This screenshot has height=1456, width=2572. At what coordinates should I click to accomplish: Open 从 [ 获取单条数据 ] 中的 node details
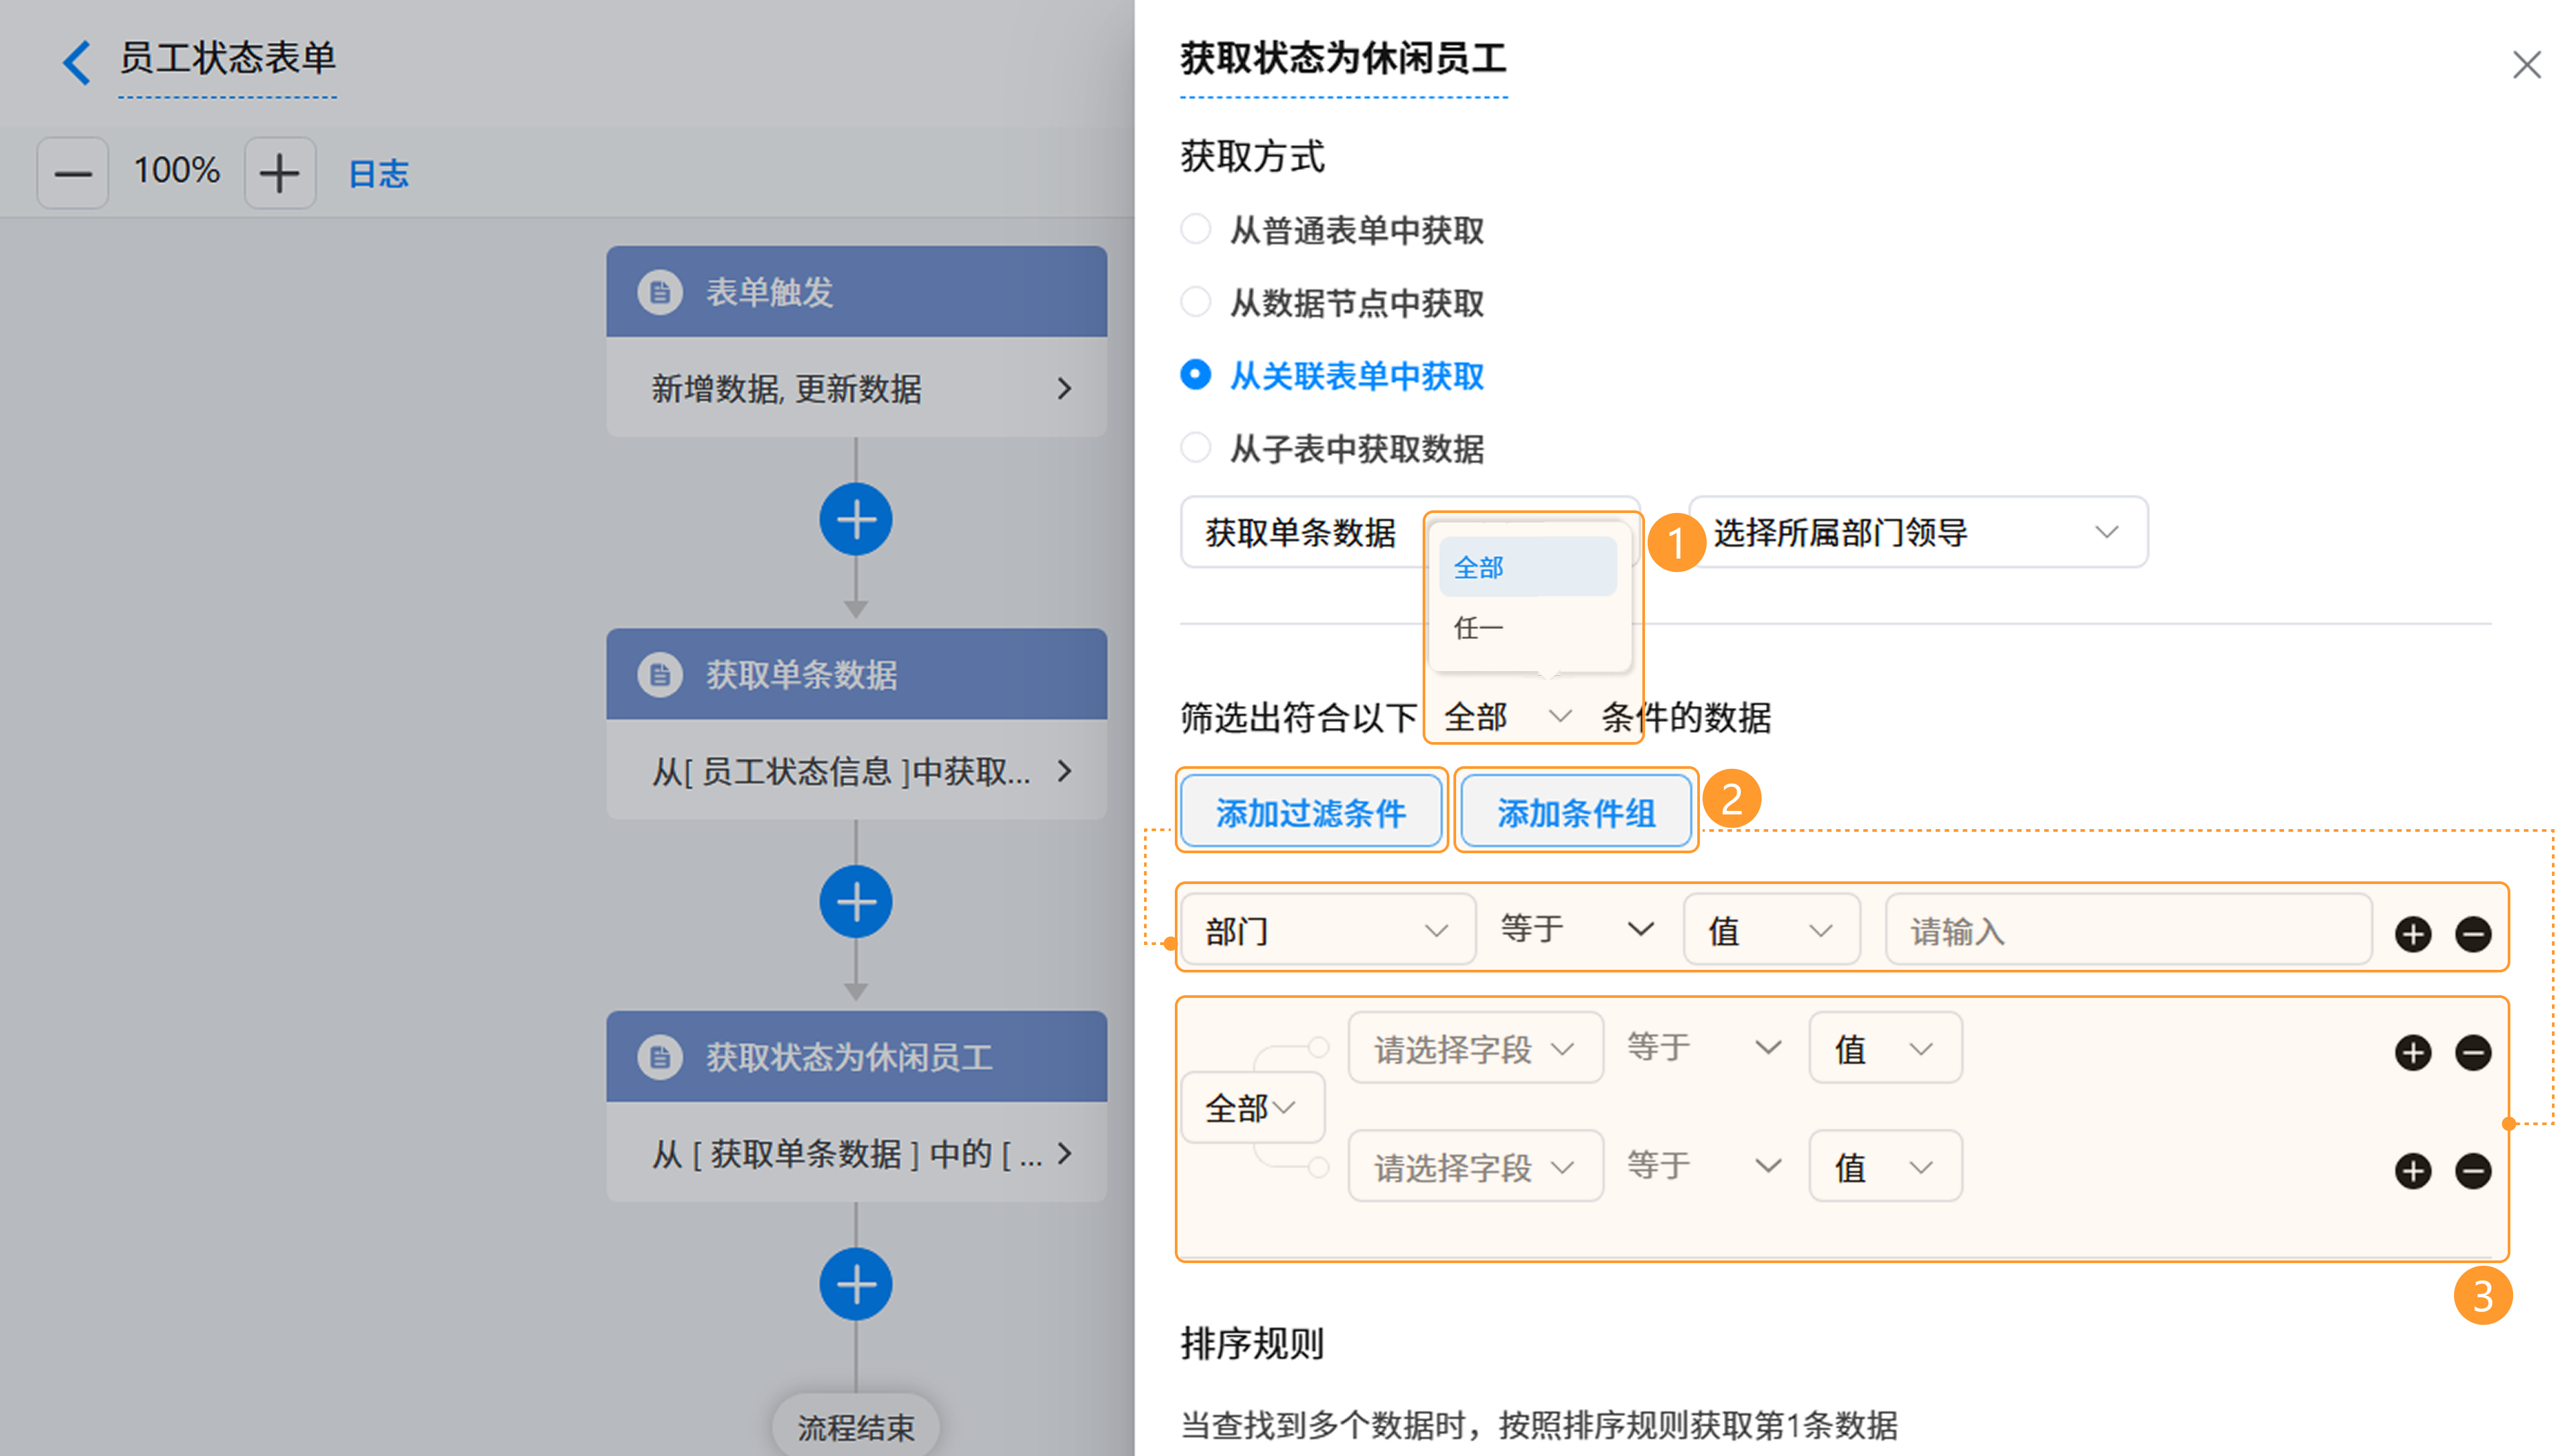point(856,1153)
